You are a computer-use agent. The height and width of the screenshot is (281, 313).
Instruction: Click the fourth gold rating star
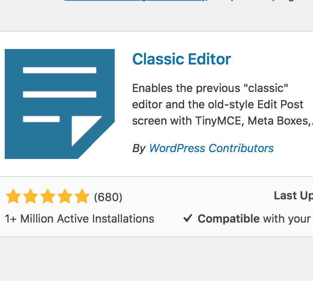pyautogui.click(x=65, y=196)
